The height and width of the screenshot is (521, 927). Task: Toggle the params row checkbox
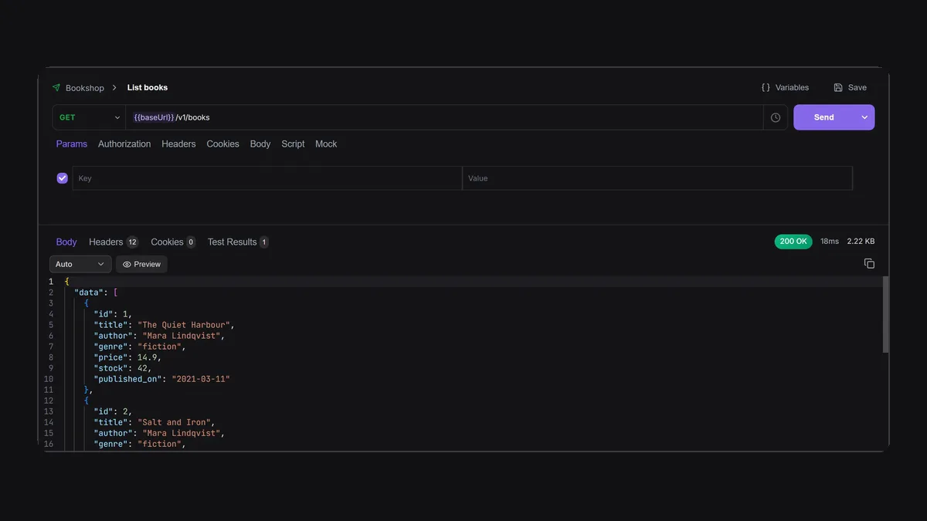click(x=63, y=178)
